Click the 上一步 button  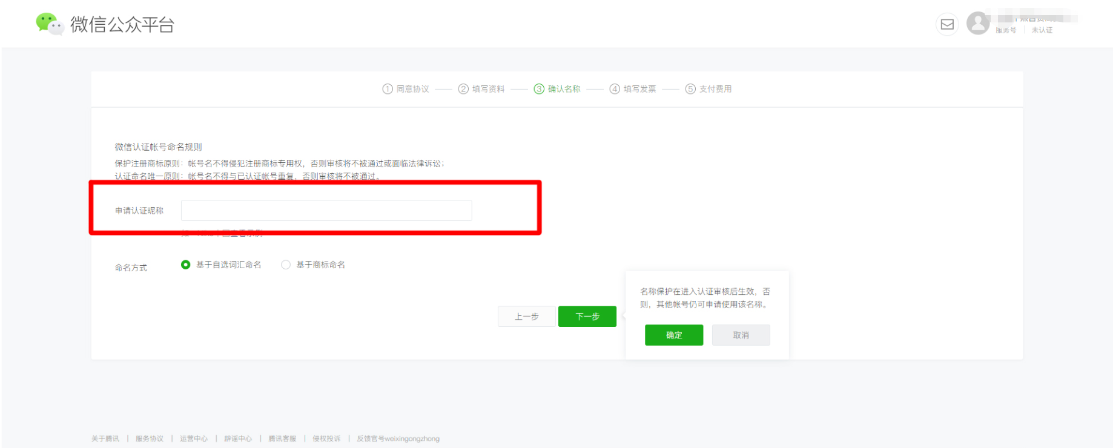pyautogui.click(x=526, y=317)
